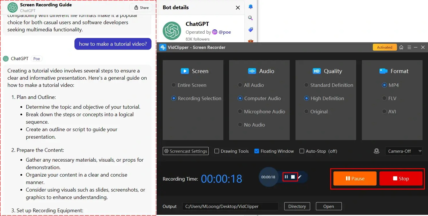Image resolution: width=428 pixels, height=216 pixels.
Task: Click the output path field
Action: [x=230, y=206]
